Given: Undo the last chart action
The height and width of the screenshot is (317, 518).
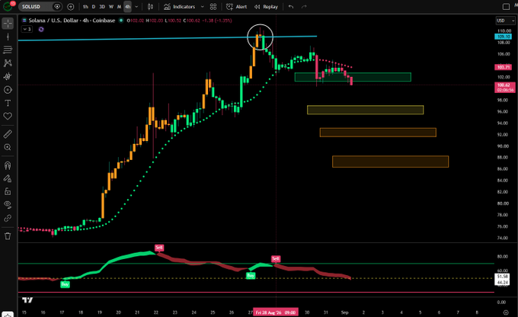Looking at the screenshot, I should [x=291, y=7].
